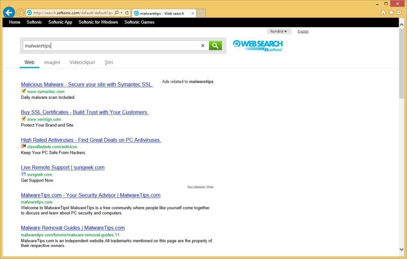Open Live Remote Support sungeek.com link
407x259 pixels.
pos(63,168)
